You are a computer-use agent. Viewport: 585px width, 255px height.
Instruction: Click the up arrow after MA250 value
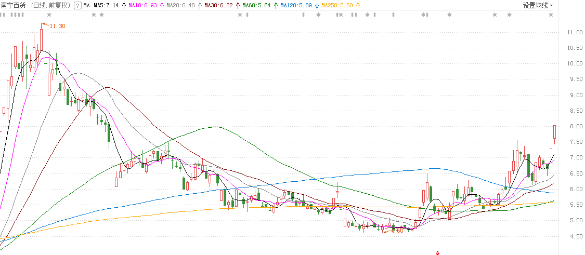(x=358, y=5)
